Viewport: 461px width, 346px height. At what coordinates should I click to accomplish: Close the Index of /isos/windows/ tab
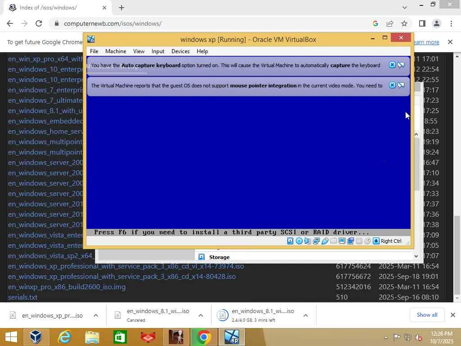point(104,8)
